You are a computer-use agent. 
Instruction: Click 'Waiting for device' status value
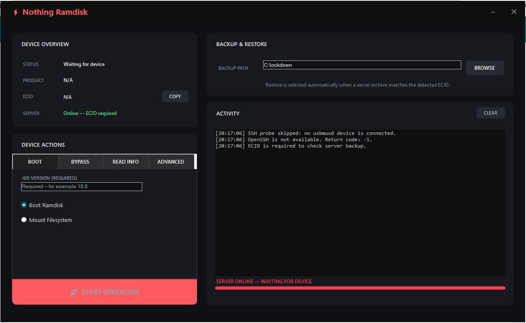(x=84, y=64)
